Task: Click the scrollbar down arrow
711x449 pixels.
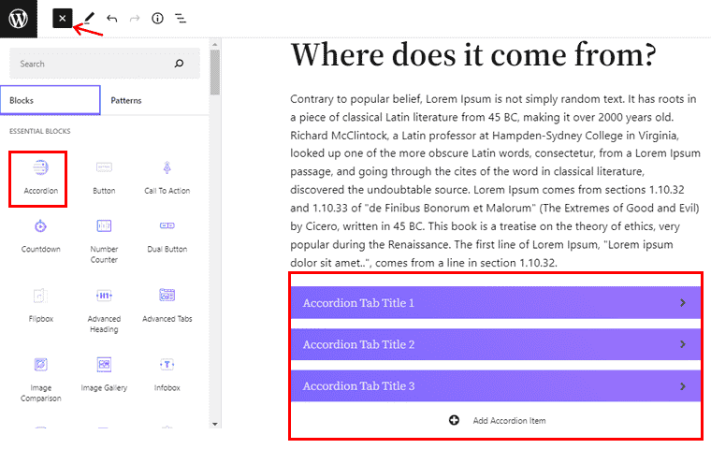Action: [x=215, y=424]
